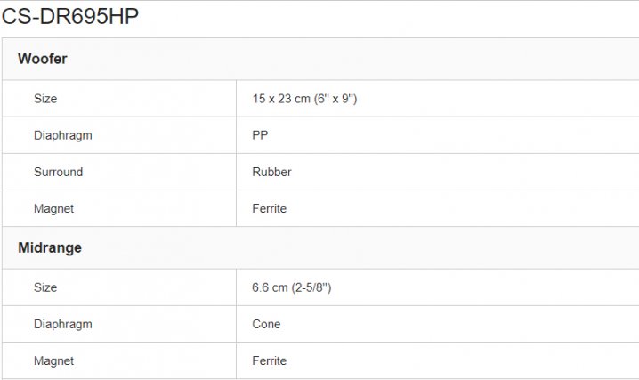Viewport: 639px width, 380px height.
Task: Click empty area right of Woofer heading
Action: (356, 59)
